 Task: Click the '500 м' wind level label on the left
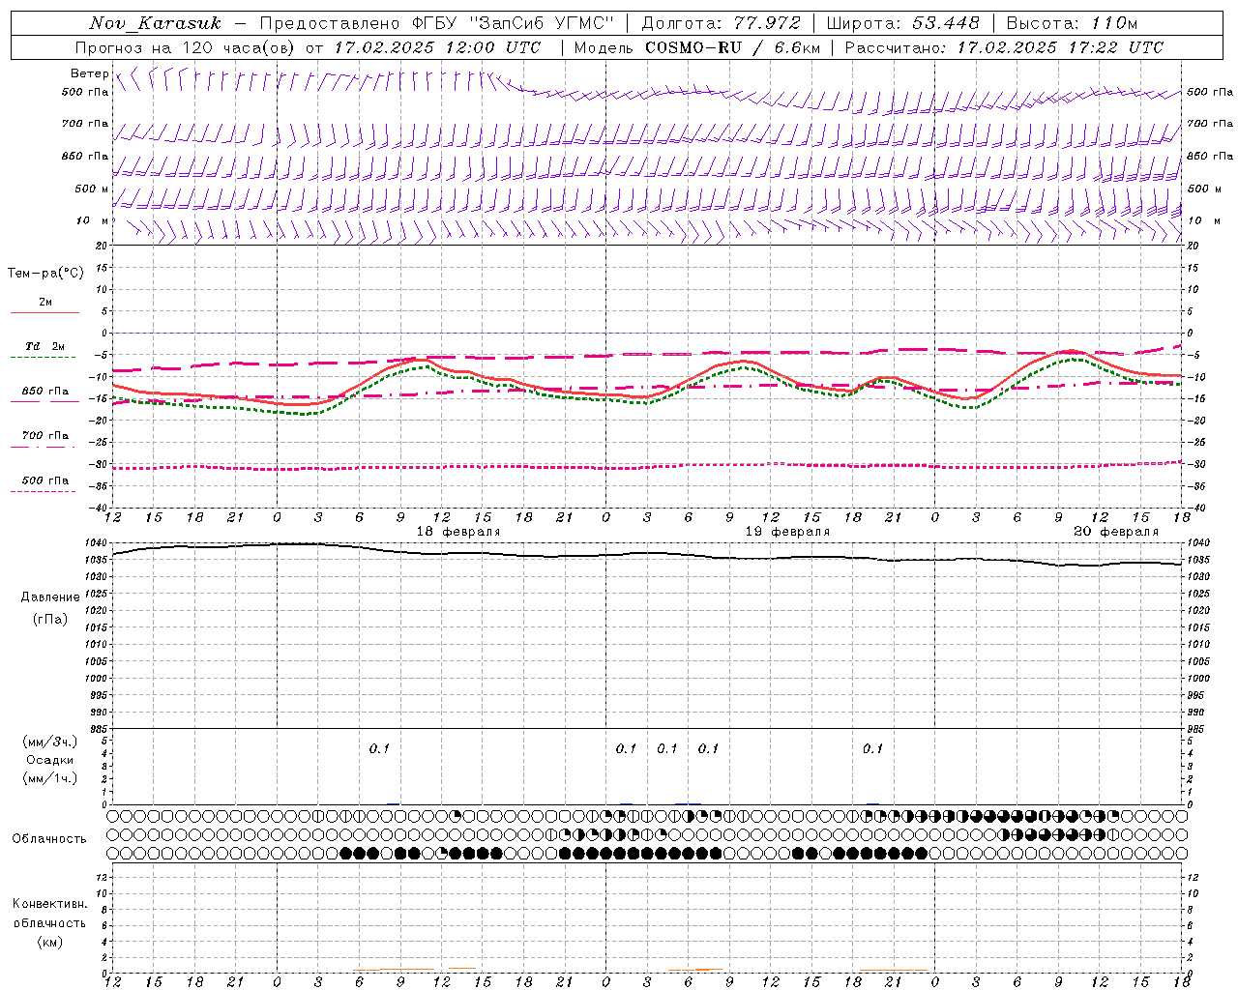pyautogui.click(x=92, y=189)
